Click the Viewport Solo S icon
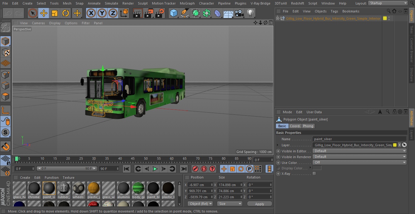The width and height of the screenshot is (415, 214). tap(5, 133)
